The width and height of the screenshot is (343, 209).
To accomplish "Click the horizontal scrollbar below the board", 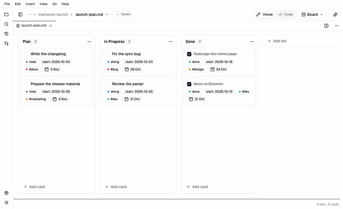I will click(x=177, y=199).
